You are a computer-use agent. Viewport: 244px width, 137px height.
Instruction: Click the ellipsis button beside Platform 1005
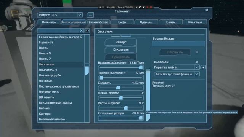pyautogui.click(x=90, y=15)
